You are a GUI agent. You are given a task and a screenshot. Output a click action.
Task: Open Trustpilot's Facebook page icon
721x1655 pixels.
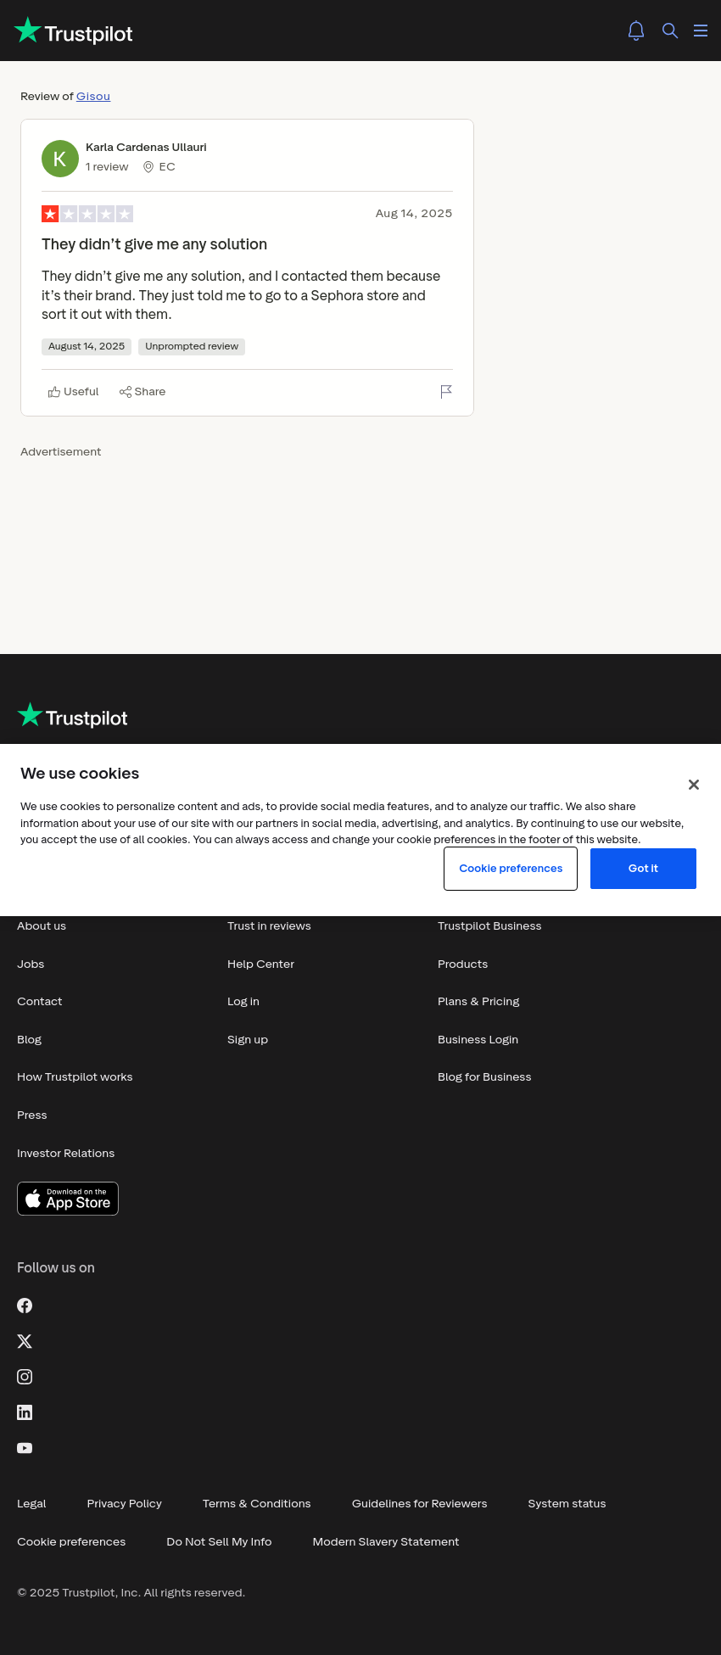pyautogui.click(x=25, y=1306)
